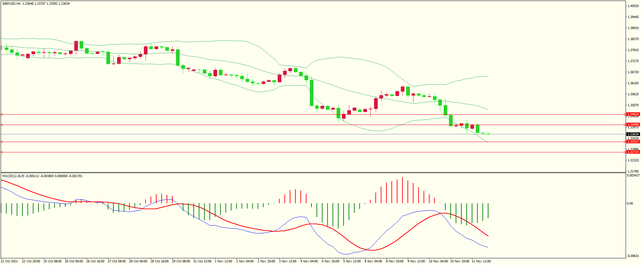641x265 pixels.
Task: Click left handle of 1.34098 horizontal line
Action: pyautogui.click(x=2, y=125)
